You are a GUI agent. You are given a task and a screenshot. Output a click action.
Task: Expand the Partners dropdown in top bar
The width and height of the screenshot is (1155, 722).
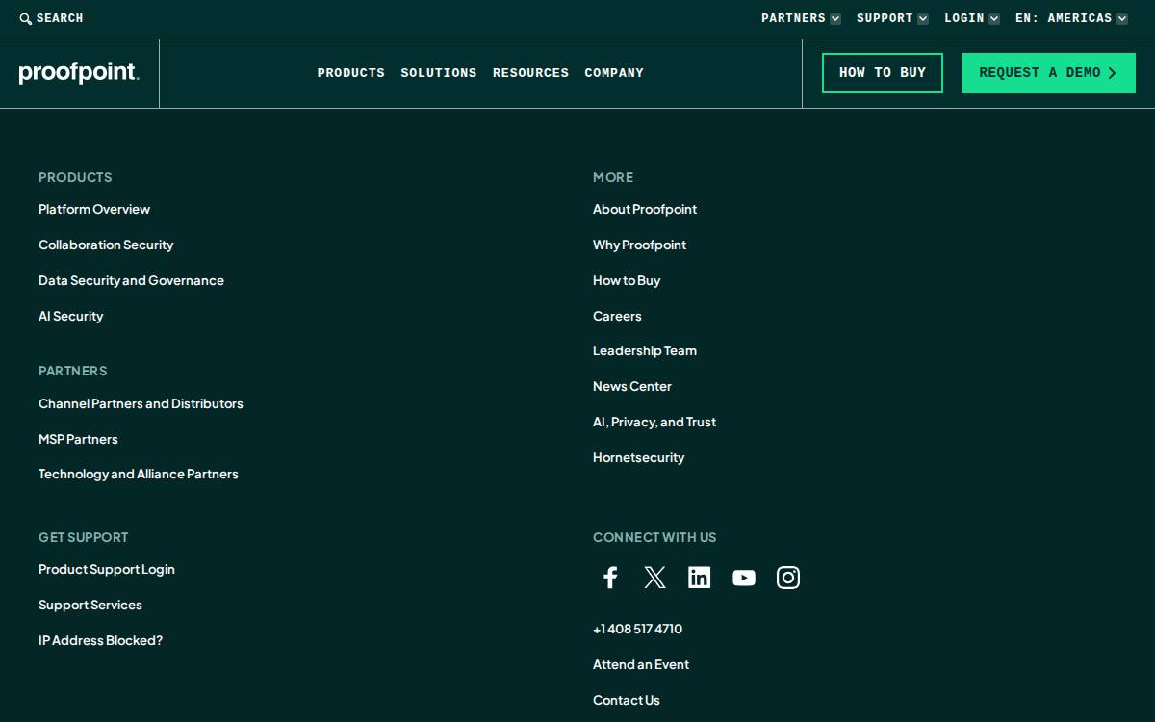[x=801, y=18]
